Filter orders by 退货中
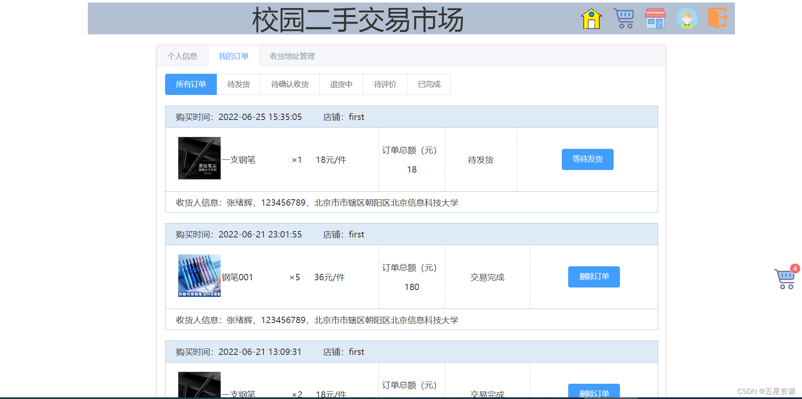This screenshot has height=399, width=802. pos(341,84)
